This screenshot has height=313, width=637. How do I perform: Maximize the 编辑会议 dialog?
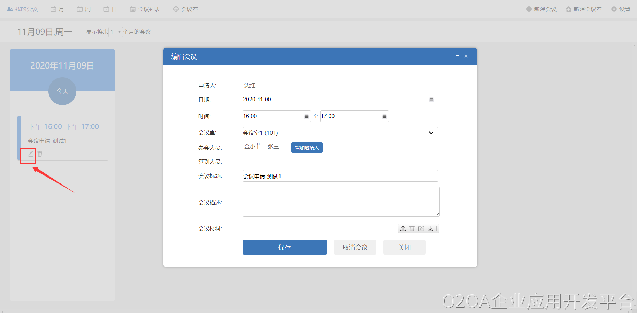coord(458,56)
